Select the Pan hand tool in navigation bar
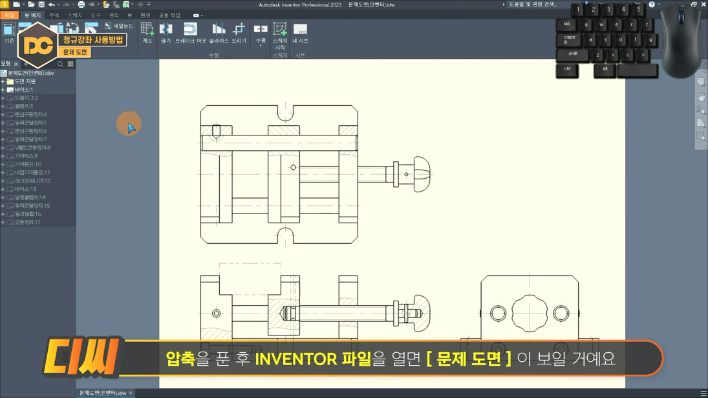 (701, 96)
